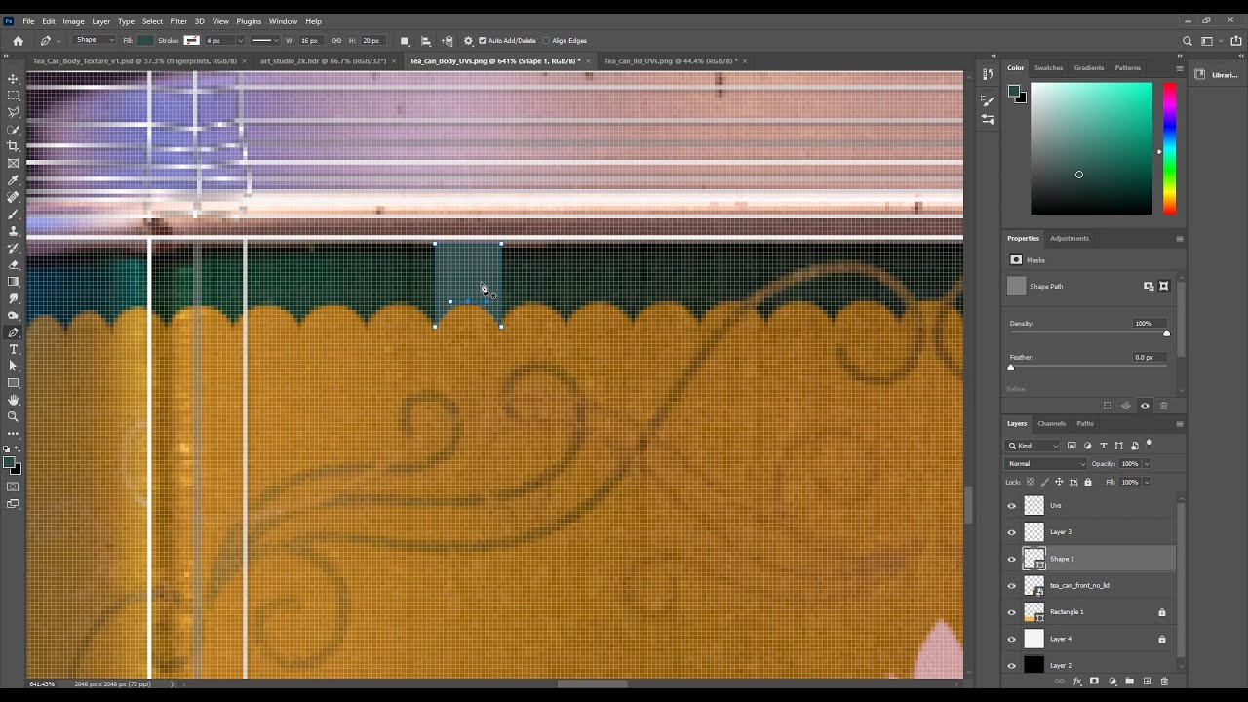Screen dimensions: 1248x702
Task: Add a layer style with fx button
Action: tap(1077, 682)
